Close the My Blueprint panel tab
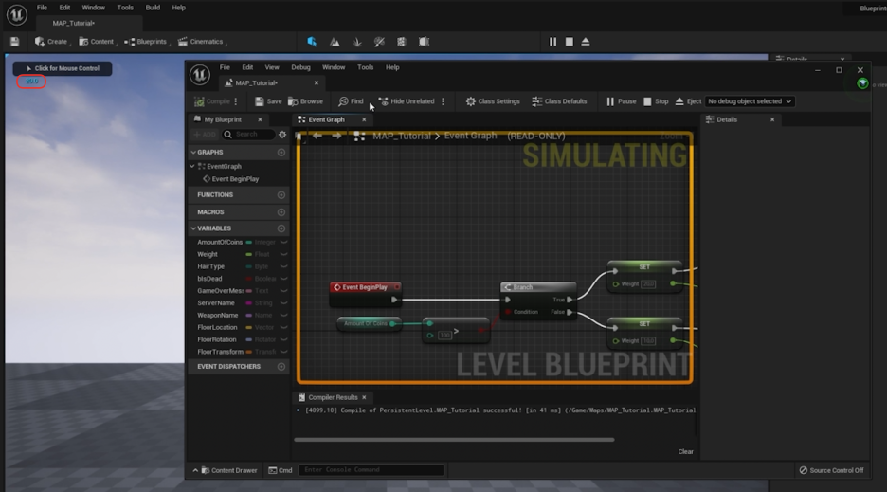The height and width of the screenshot is (492, 887). tap(260, 119)
